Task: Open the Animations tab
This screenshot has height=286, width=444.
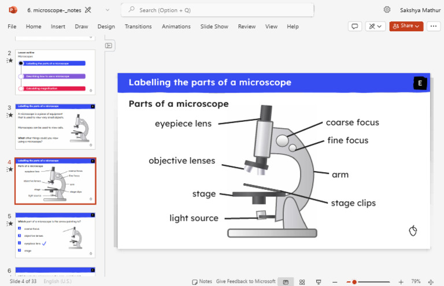Action: [176, 27]
